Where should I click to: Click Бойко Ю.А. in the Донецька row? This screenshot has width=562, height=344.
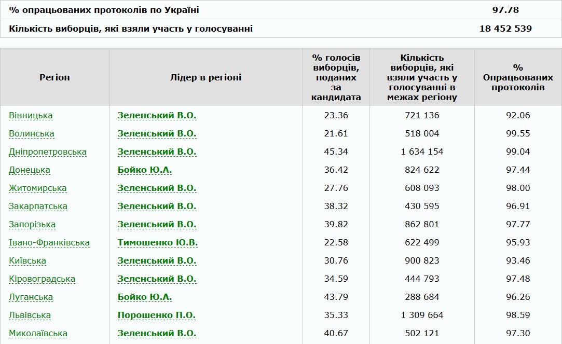tap(145, 170)
